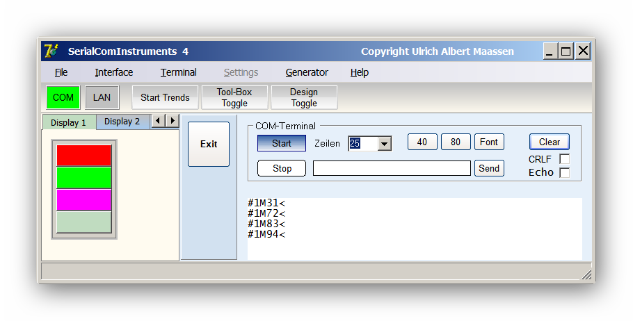Open the Zeilen dropdown arrow
The width and height of the screenshot is (633, 321).
(x=384, y=144)
